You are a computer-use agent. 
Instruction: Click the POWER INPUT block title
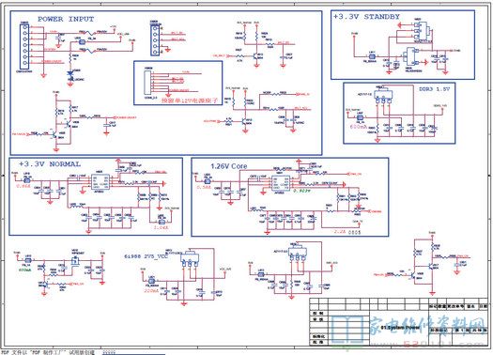[x=66, y=19]
